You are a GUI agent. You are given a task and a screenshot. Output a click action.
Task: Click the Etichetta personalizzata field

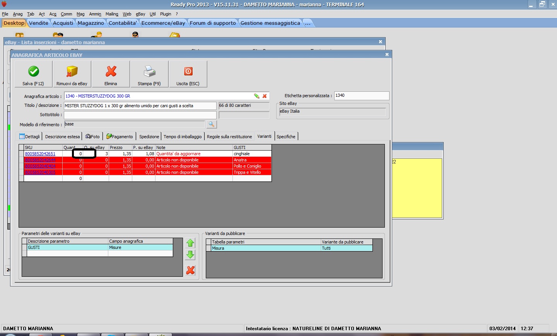[362, 96]
